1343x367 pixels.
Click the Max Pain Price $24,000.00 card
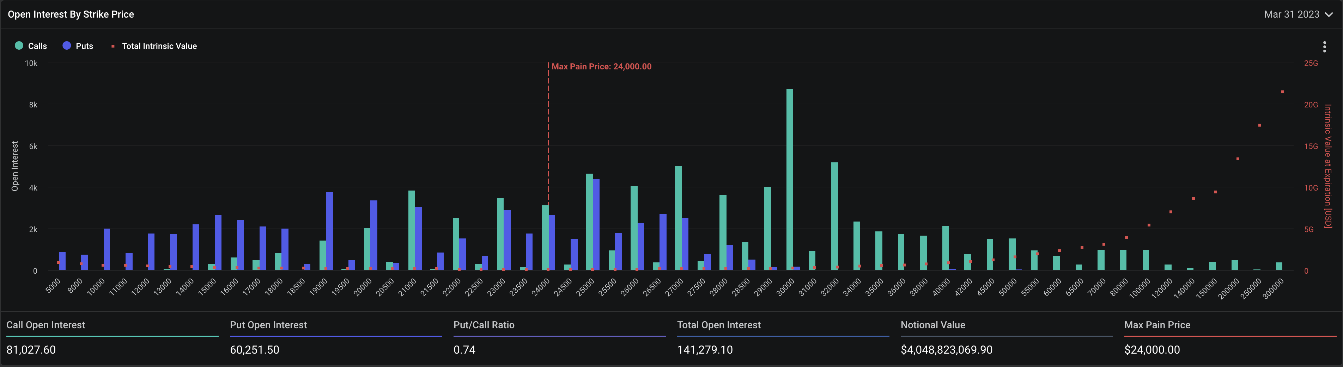[x=1230, y=337]
